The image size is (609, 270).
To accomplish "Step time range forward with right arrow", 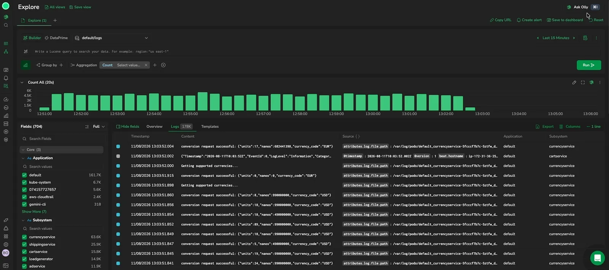I will coord(574,38).
